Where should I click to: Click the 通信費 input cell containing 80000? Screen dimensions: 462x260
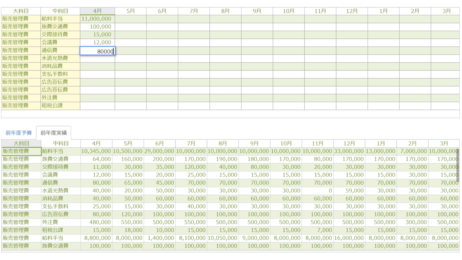point(98,51)
